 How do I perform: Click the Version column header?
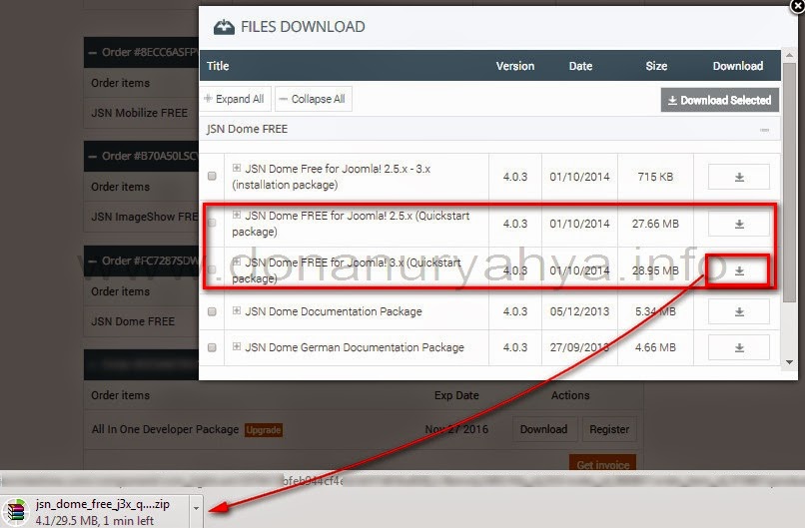(x=515, y=66)
